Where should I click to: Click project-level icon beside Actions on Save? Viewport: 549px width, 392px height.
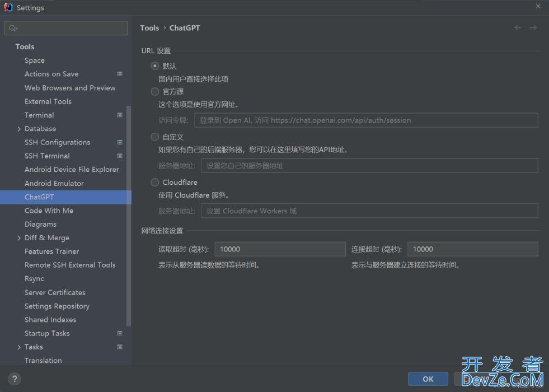120,74
